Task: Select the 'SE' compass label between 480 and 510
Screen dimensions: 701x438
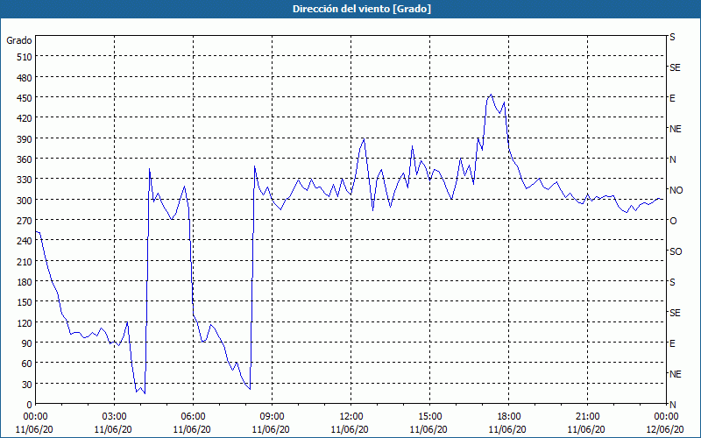Action: point(675,67)
